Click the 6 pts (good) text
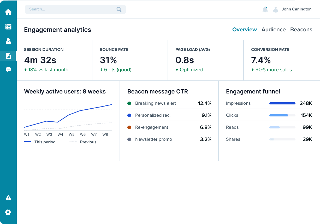This screenshot has height=224, width=320. point(118,70)
